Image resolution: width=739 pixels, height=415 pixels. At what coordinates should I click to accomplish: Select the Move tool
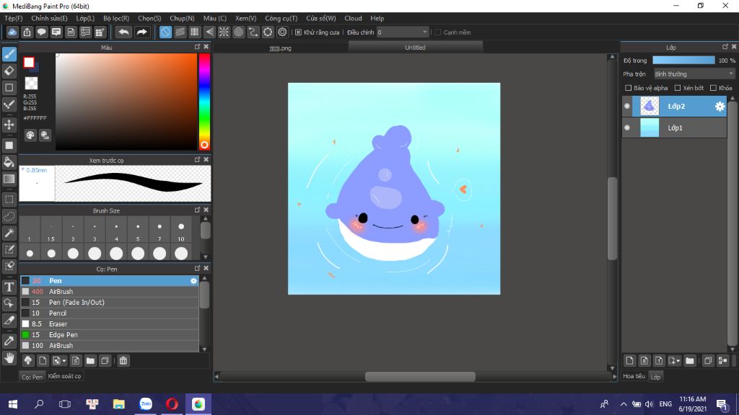click(9, 125)
